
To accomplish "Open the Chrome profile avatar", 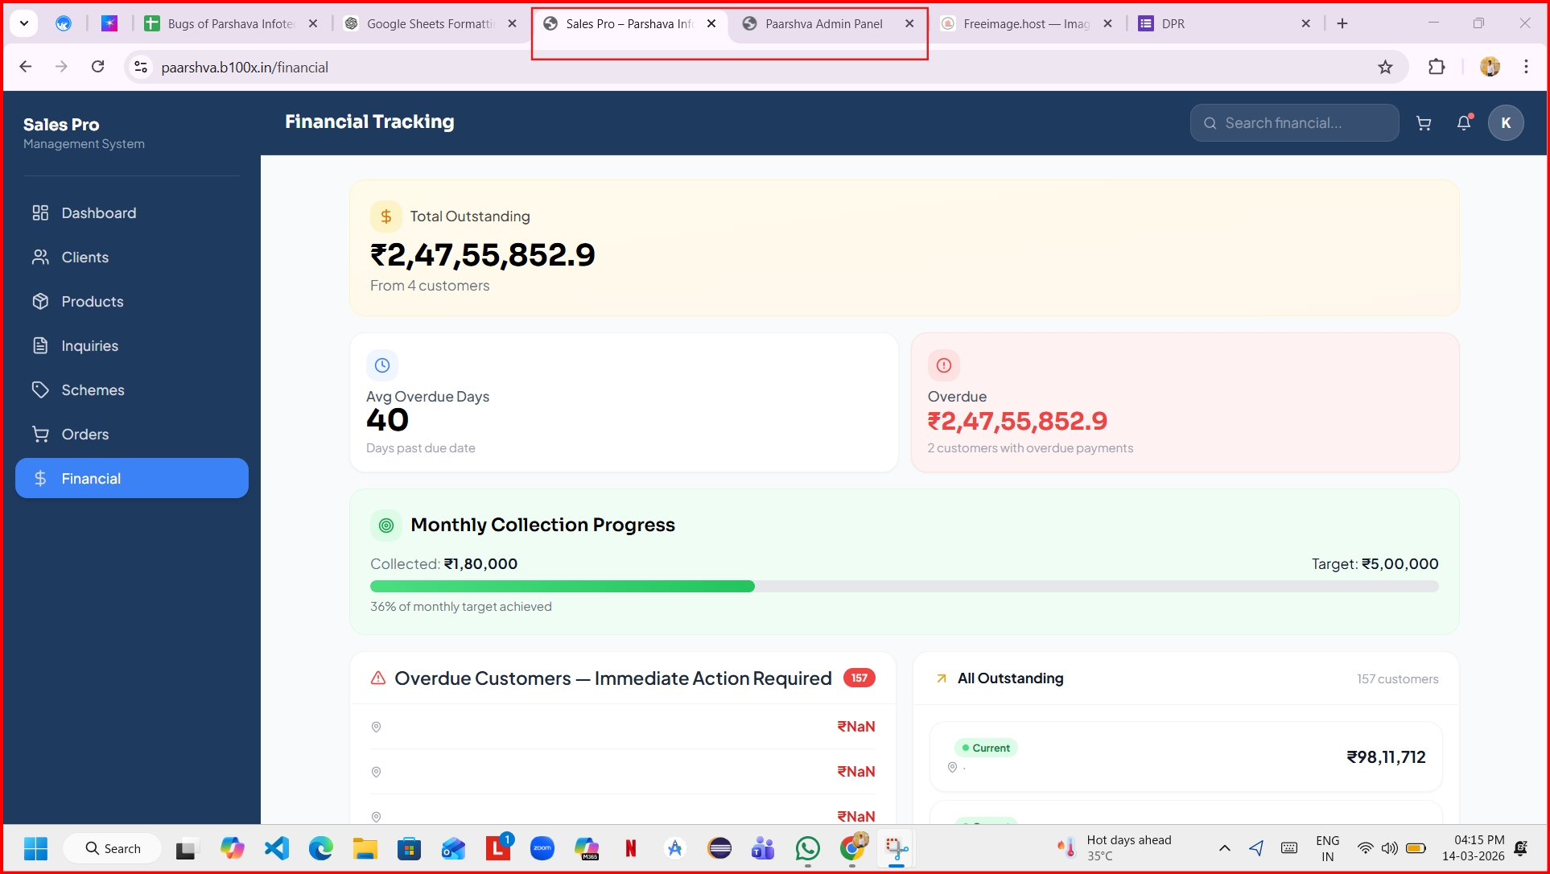I will click(x=1490, y=67).
